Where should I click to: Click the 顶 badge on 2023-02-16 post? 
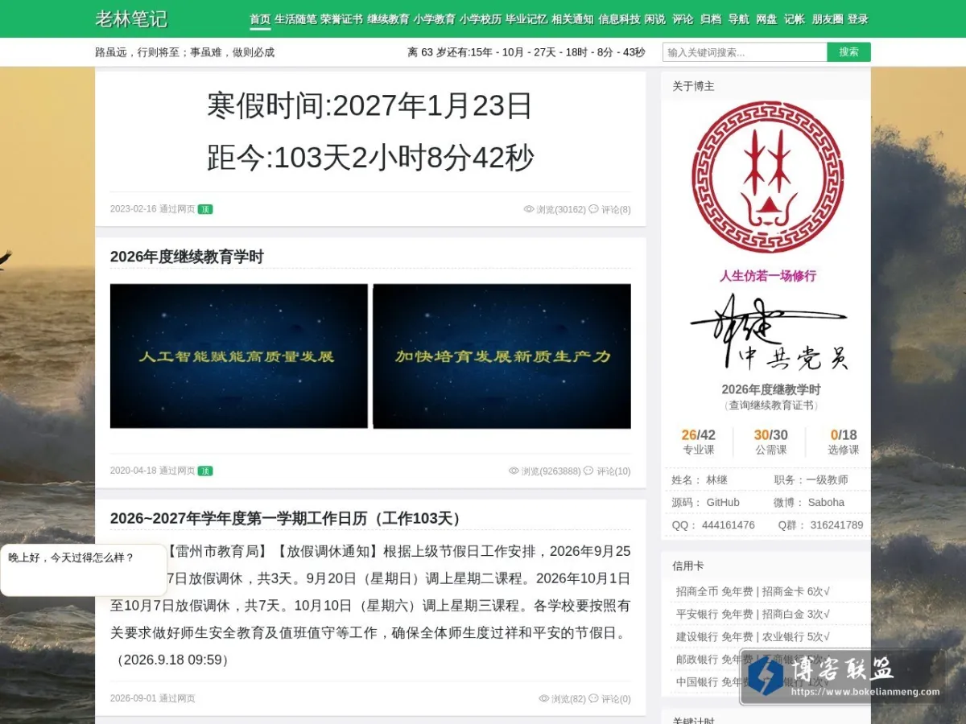click(x=205, y=209)
